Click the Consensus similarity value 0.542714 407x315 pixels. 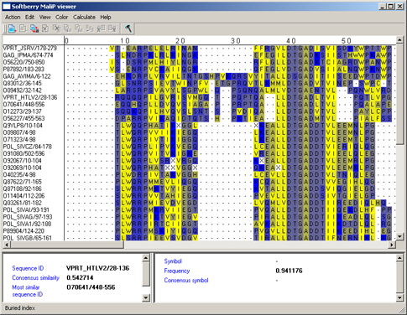coord(80,277)
